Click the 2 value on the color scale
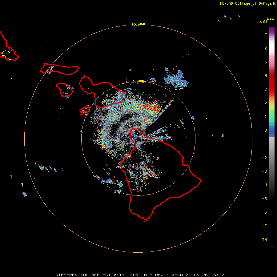 coord(266,103)
